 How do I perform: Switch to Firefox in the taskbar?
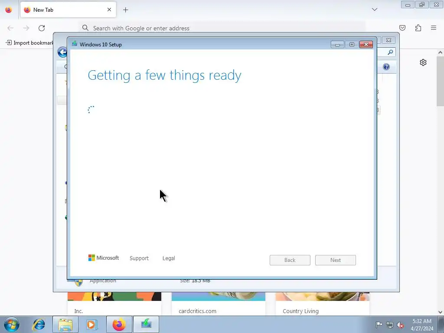tap(119, 324)
